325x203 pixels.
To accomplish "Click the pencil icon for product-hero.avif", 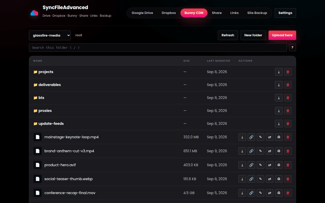I will (260, 165).
